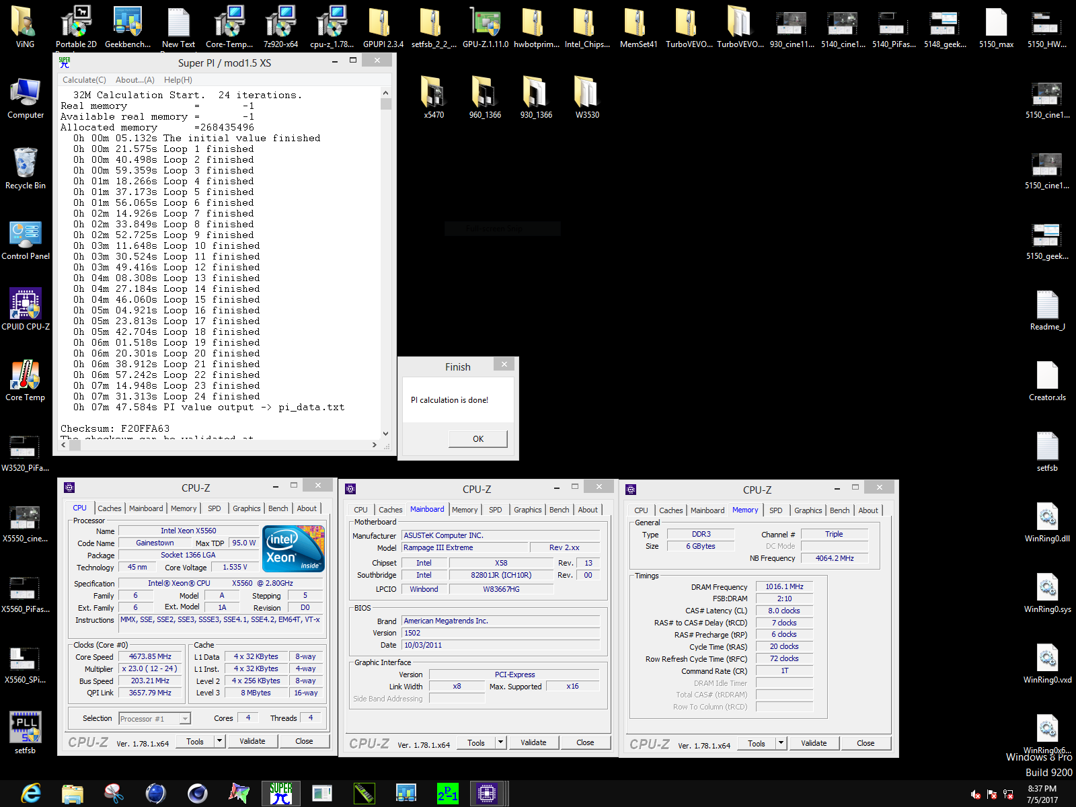Switch to Caches tab in first CPU-Z
This screenshot has width=1076, height=807.
(x=109, y=508)
